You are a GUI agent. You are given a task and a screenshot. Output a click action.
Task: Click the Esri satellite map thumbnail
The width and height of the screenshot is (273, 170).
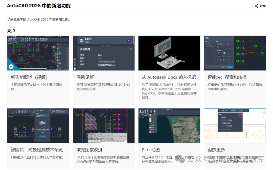[169, 126]
